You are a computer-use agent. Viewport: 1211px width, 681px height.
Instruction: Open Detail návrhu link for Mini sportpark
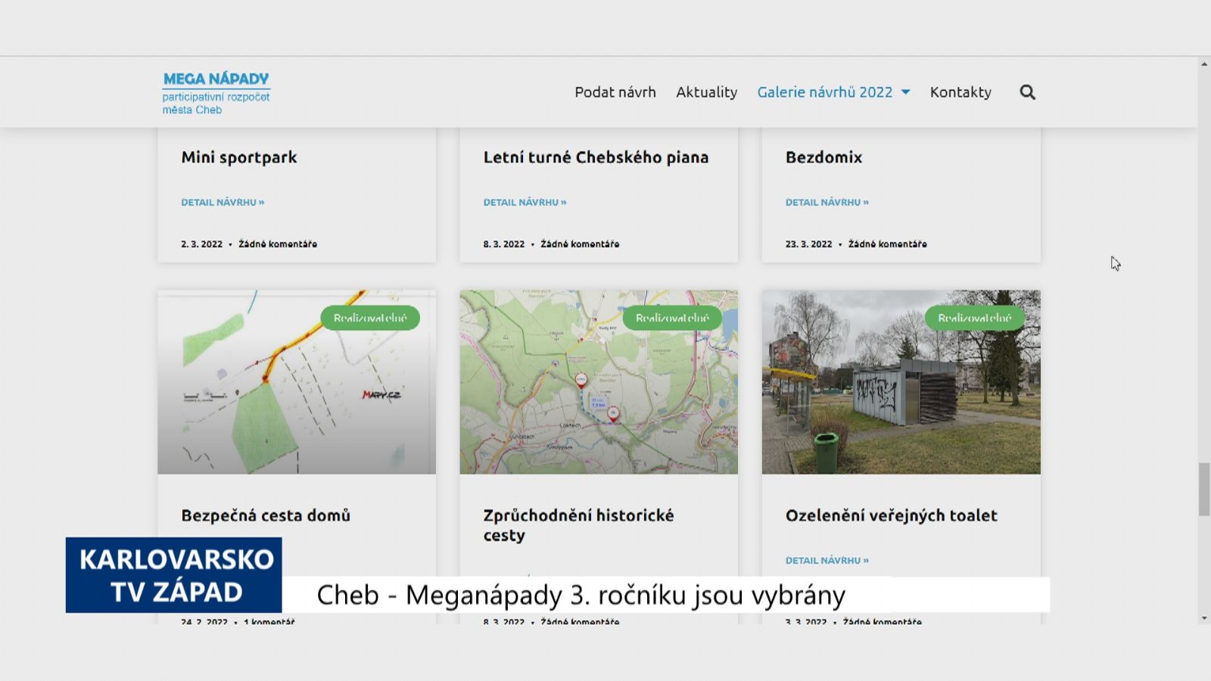pos(223,202)
